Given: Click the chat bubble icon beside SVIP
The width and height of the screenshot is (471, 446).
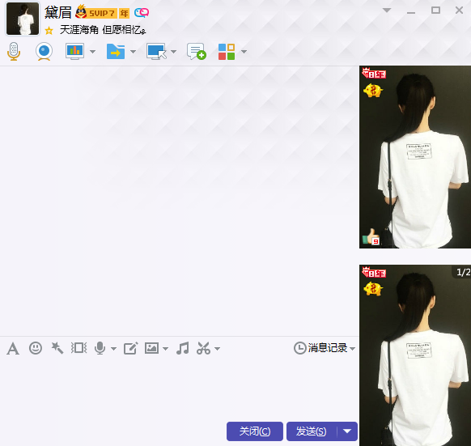Looking at the screenshot, I should click(x=142, y=13).
